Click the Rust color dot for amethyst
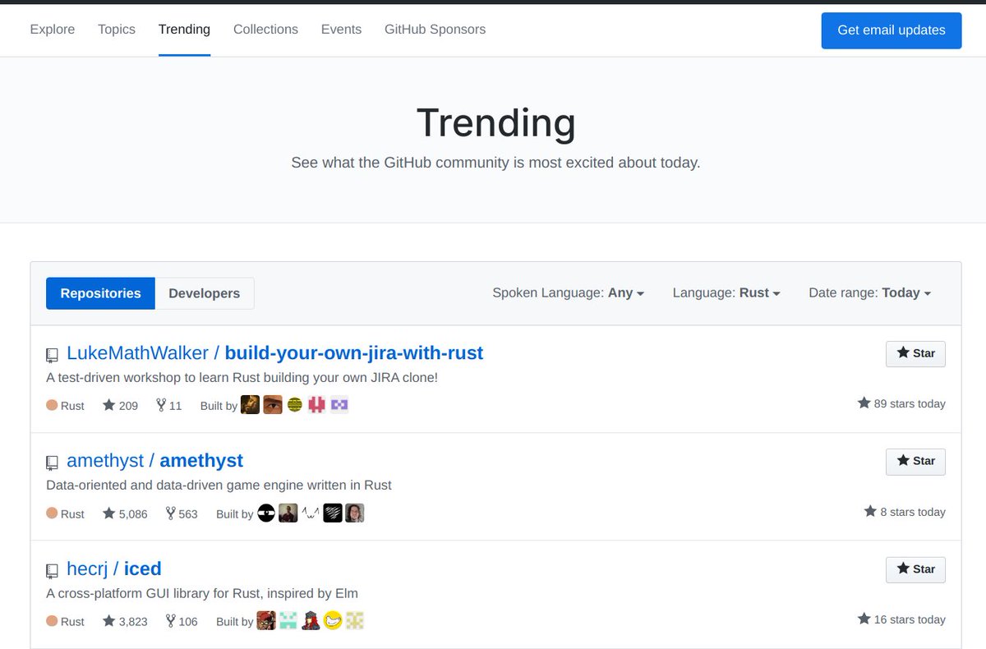The image size is (986, 649). [52, 513]
